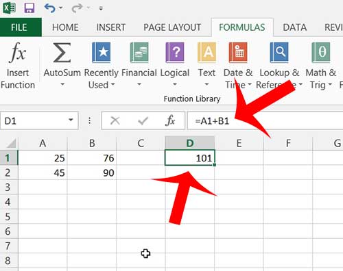Select row 6 header

[x=9, y=231]
